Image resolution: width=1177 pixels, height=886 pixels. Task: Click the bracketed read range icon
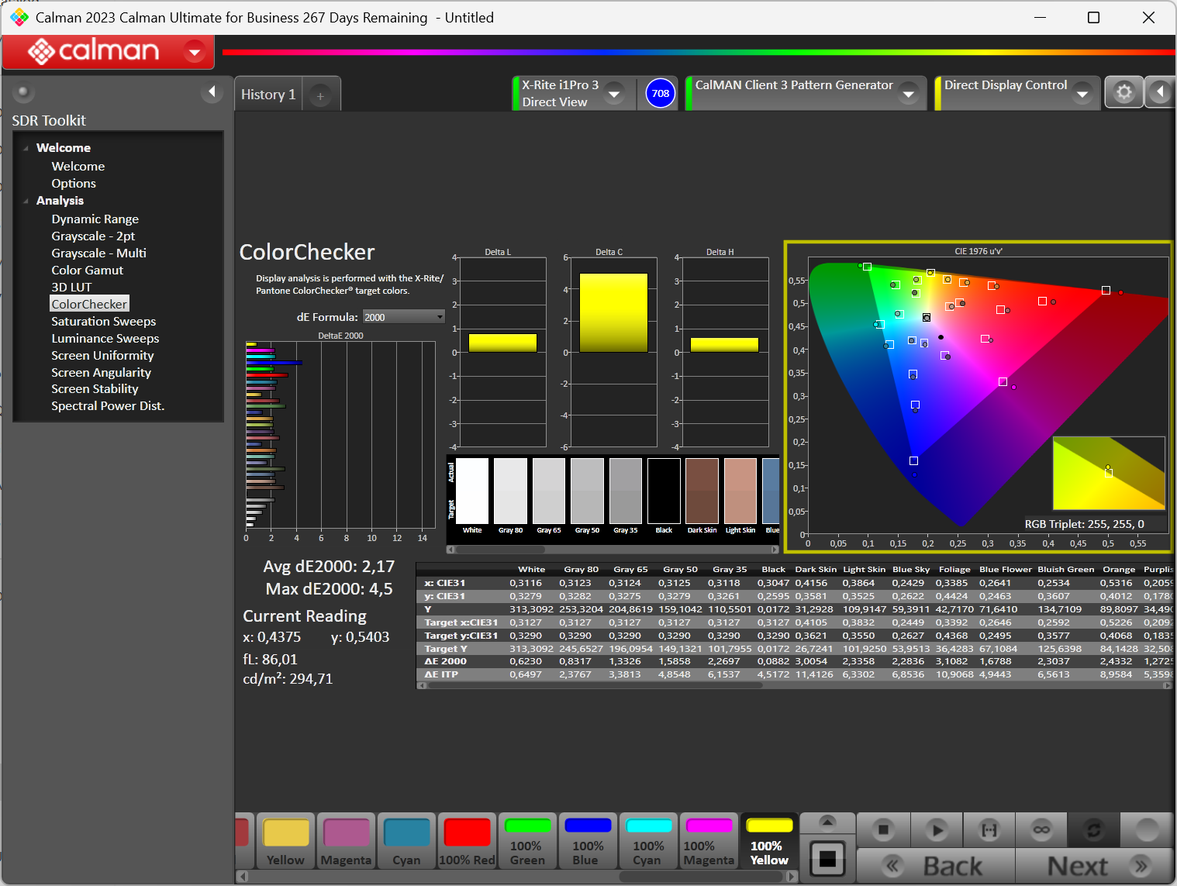(x=989, y=830)
